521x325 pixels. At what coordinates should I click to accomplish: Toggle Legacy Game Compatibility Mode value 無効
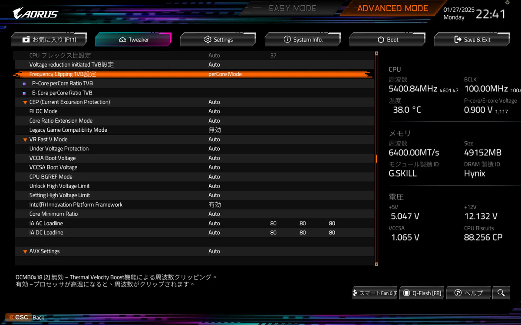[x=214, y=130]
